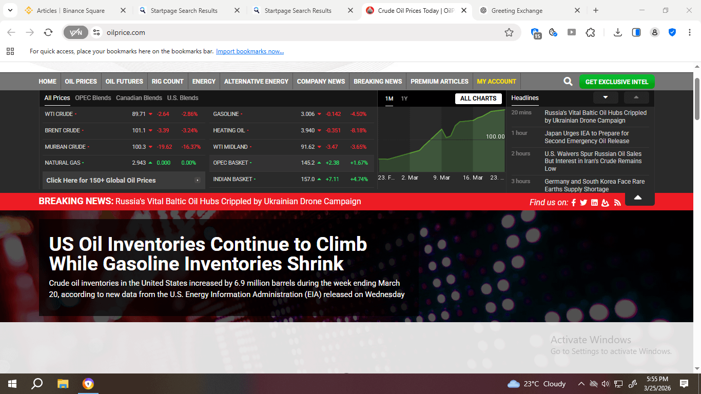Click the Import bookmarks now link
This screenshot has width=701, height=394.
click(x=250, y=51)
